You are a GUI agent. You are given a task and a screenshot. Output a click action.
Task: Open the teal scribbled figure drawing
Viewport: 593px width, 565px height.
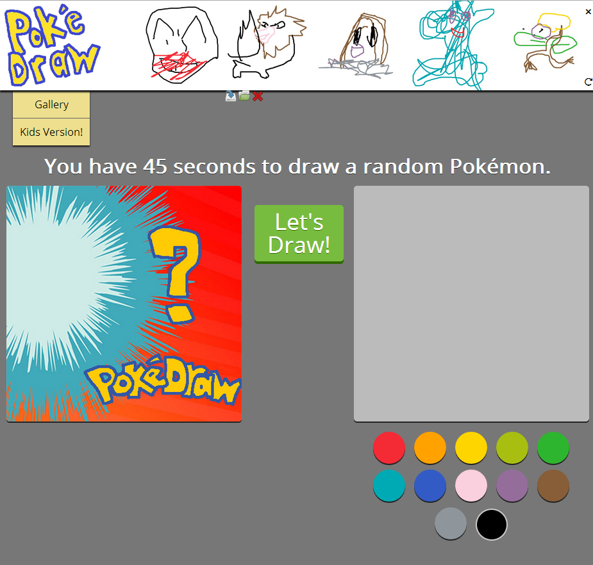point(453,45)
